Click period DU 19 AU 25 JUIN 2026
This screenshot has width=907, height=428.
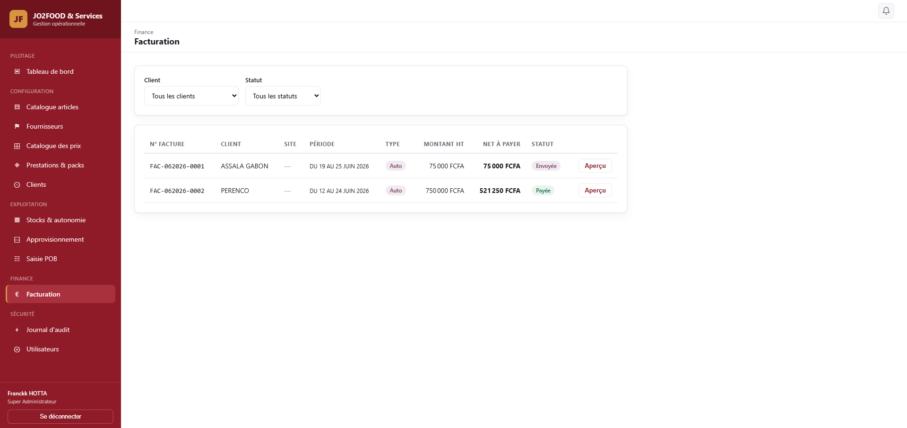click(339, 166)
